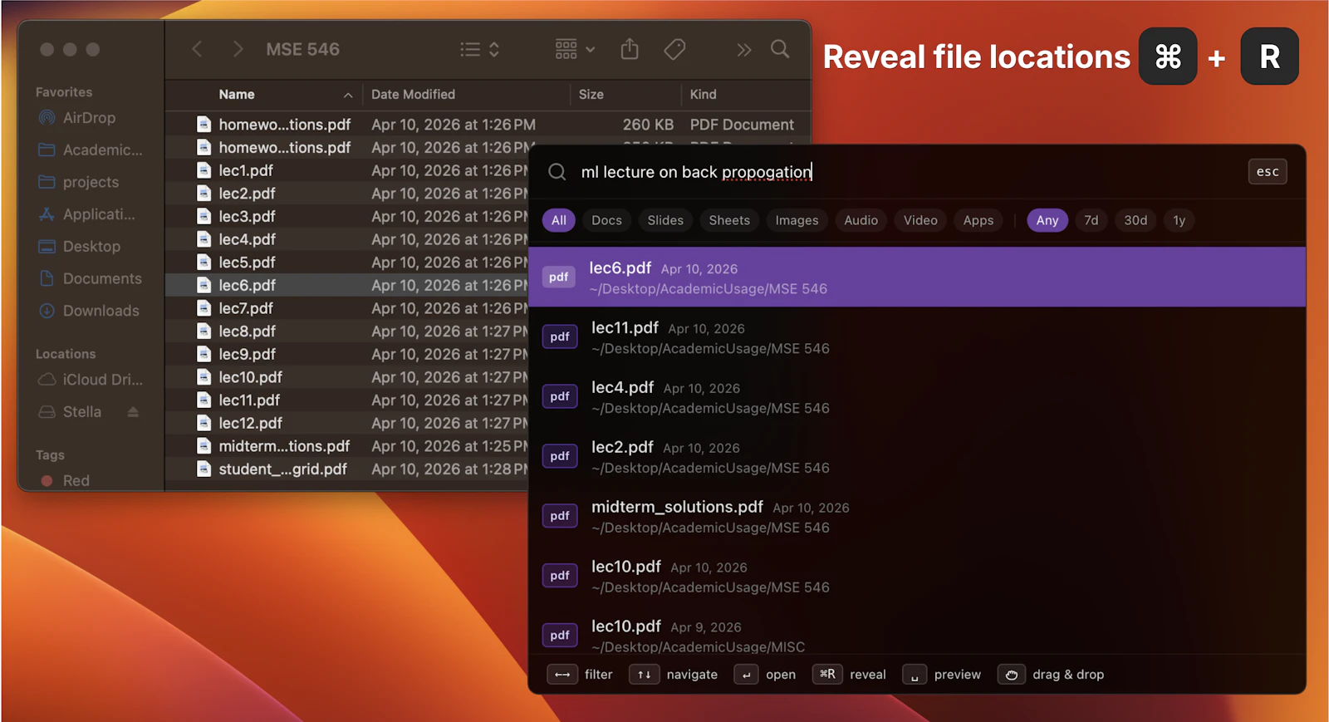
Task: Click the search panel magnifier icon
Action: (x=557, y=172)
